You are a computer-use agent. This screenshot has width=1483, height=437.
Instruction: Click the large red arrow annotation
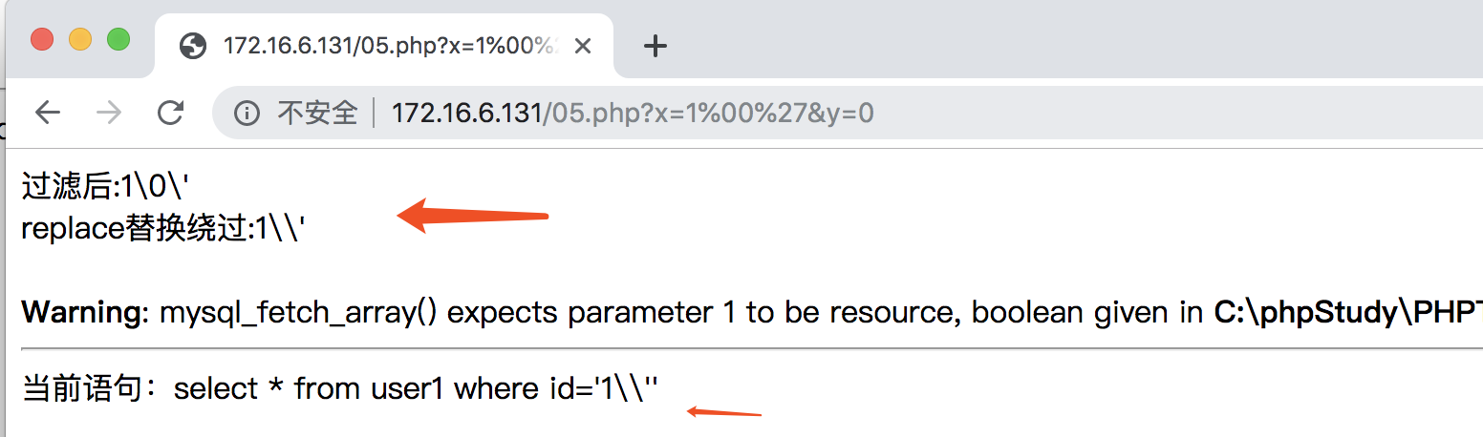(473, 216)
